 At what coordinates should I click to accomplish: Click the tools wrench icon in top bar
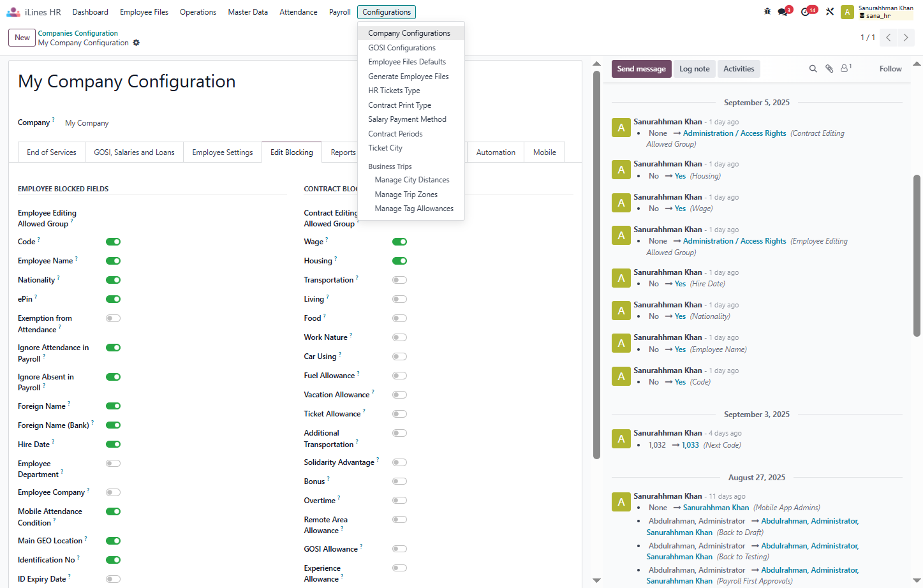tap(830, 11)
